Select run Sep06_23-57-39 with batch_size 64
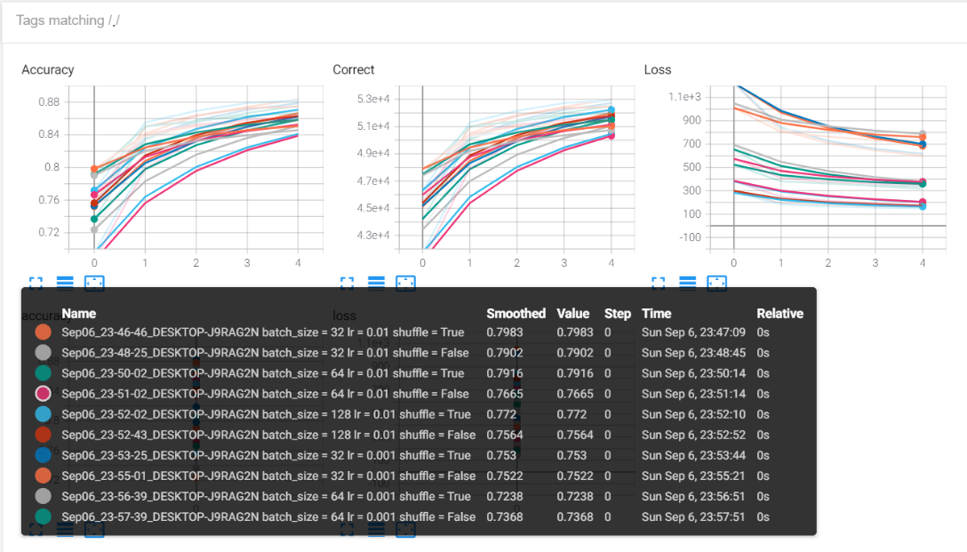The width and height of the screenshot is (967, 552). point(262,516)
